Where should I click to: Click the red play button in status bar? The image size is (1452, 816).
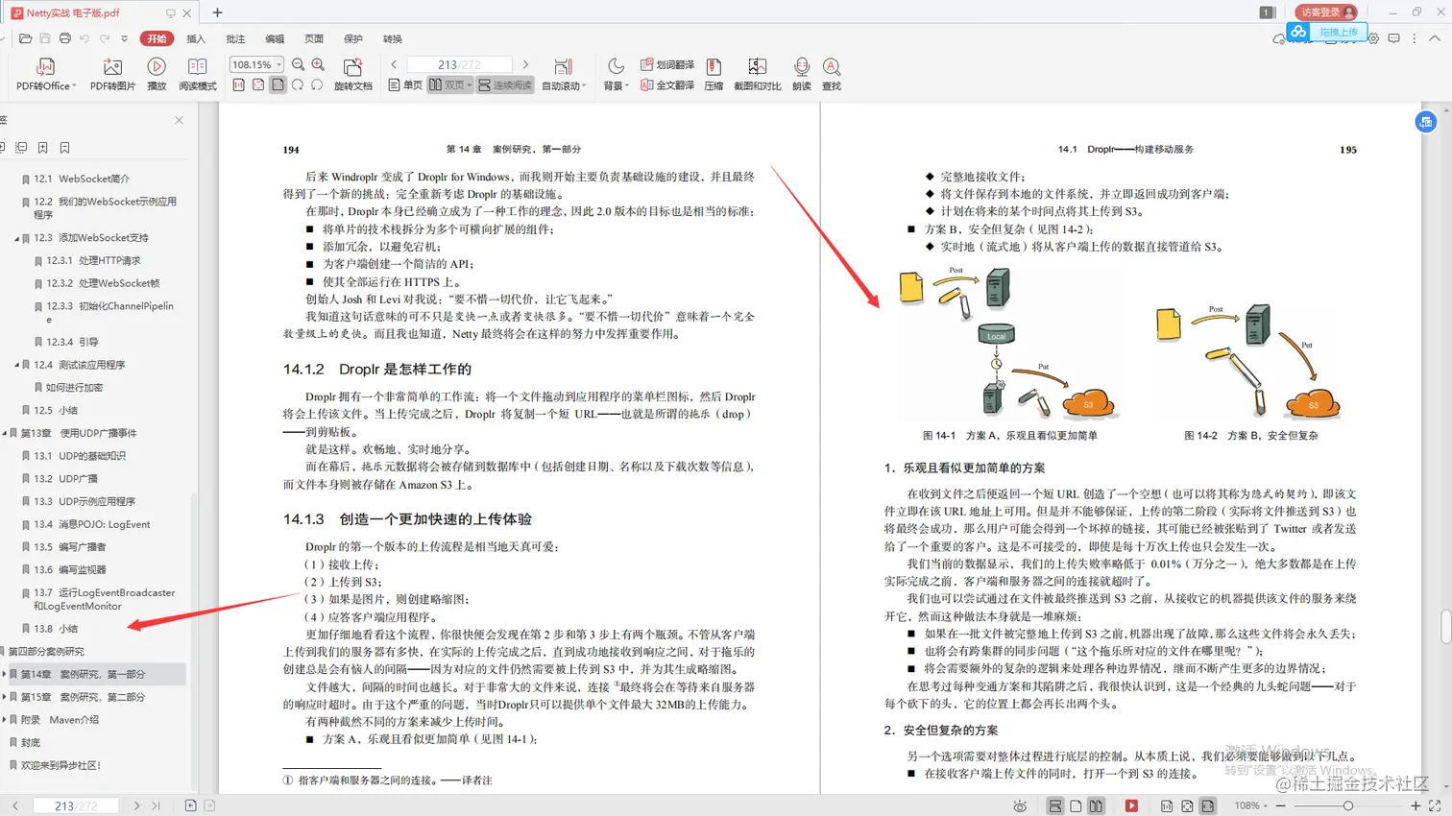[x=1131, y=806]
